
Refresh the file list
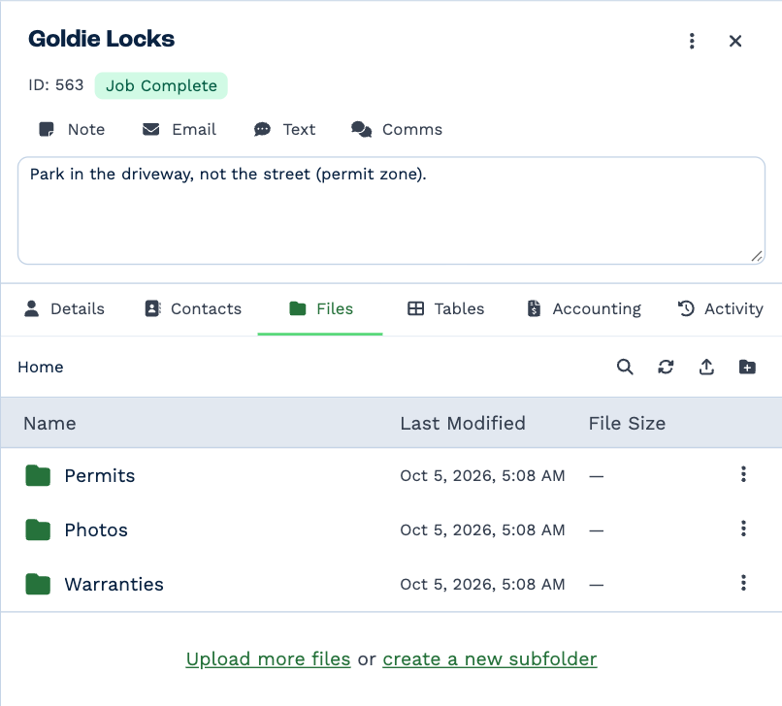[666, 367]
